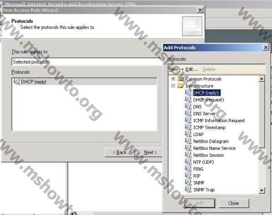272x215 pixels.
Task: Select the DHCP (request) protocol icon
Action: pos(188,99)
